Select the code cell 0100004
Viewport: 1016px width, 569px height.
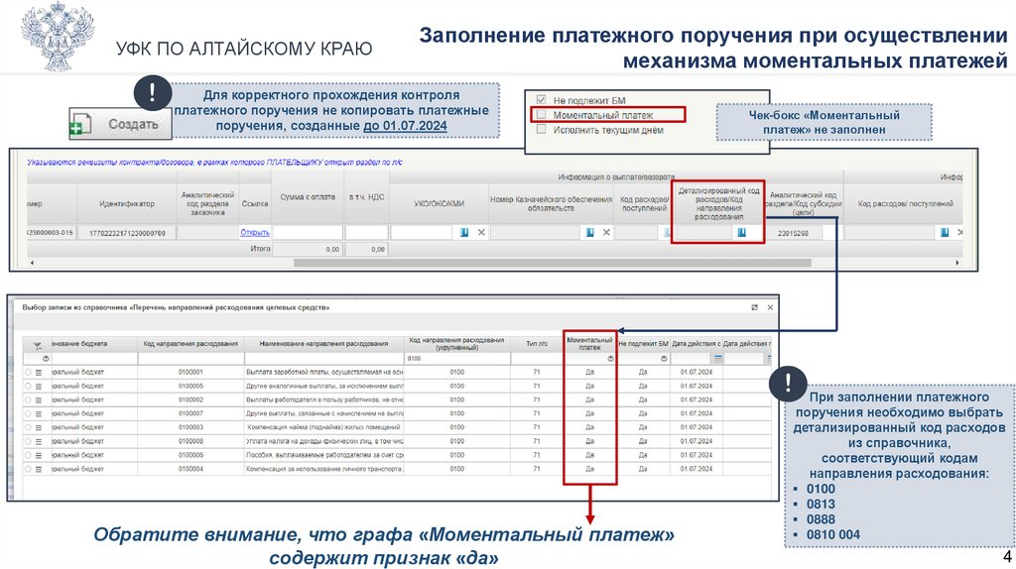click(x=190, y=469)
